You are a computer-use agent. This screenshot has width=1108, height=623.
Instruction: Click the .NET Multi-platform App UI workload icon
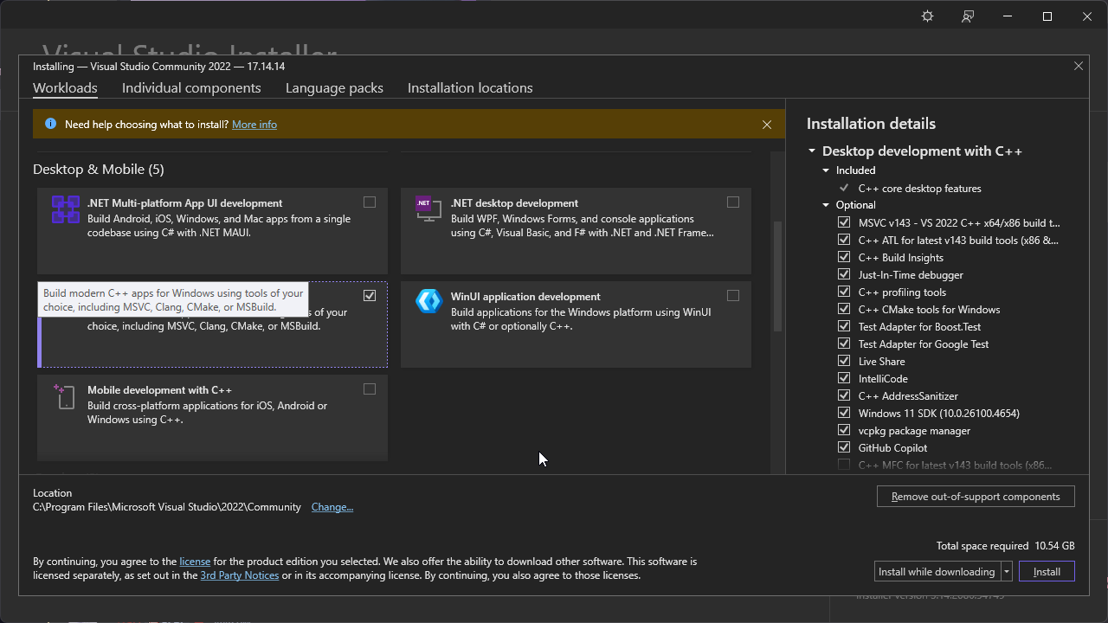pyautogui.click(x=66, y=209)
